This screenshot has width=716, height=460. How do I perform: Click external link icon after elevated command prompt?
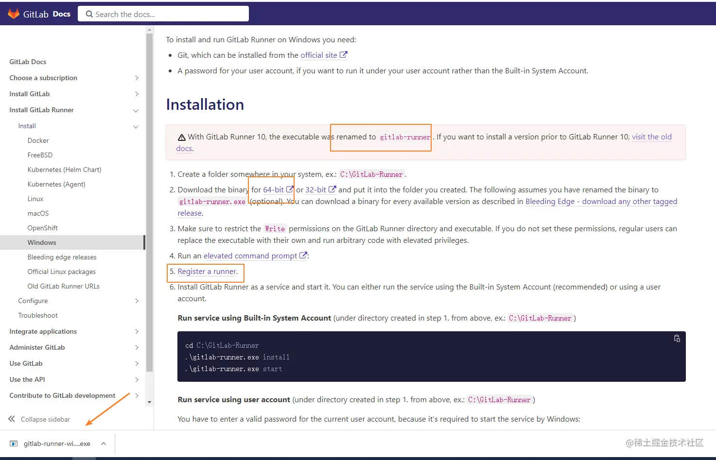coord(303,256)
